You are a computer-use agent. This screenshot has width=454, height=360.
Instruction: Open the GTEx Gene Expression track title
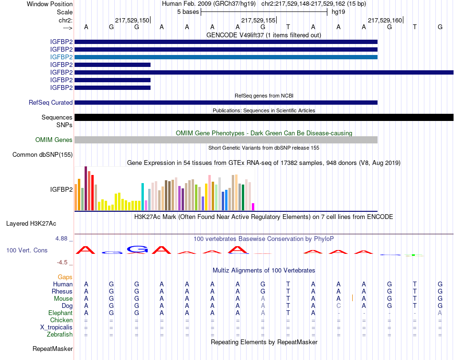(x=264, y=163)
